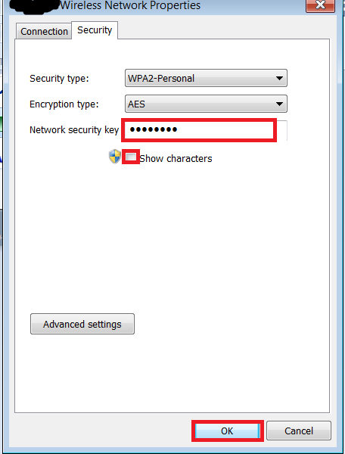
Task: Click the Encryption type label
Action: pos(64,104)
